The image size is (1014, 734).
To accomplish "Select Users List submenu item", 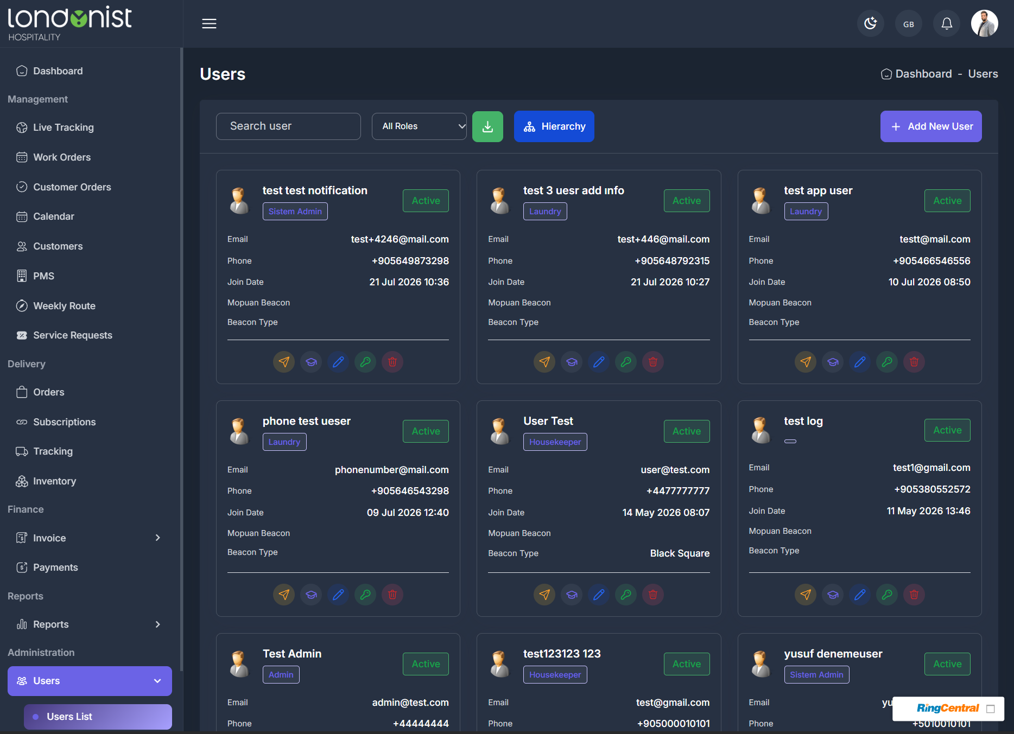I will [98, 717].
